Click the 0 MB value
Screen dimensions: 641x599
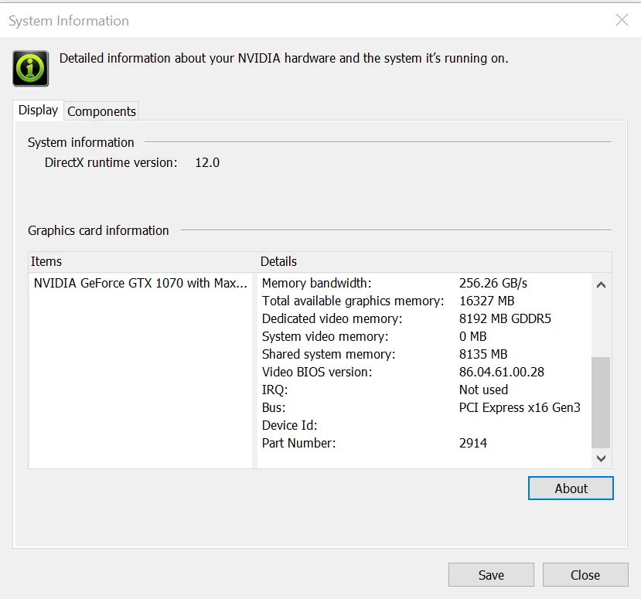(472, 336)
